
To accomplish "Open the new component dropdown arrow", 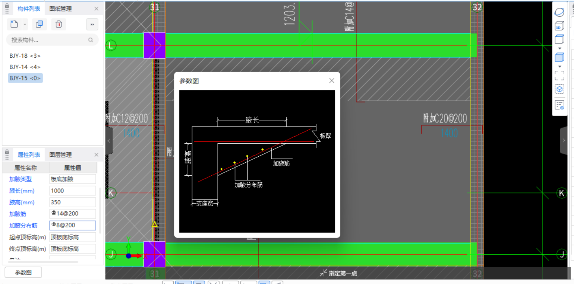I will (x=25, y=25).
